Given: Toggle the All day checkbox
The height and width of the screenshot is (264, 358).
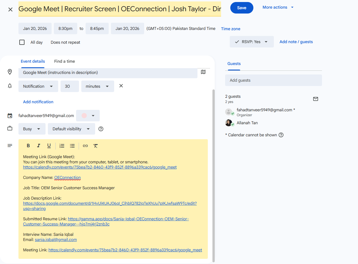Looking at the screenshot, I should pyautogui.click(x=22, y=42).
